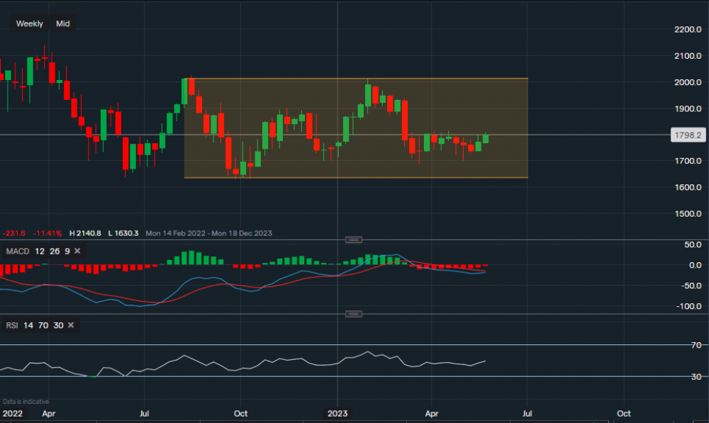Viewport: 709px width, 423px height.
Task: Click the Oct 2023 label at far right
Action: pos(624,413)
